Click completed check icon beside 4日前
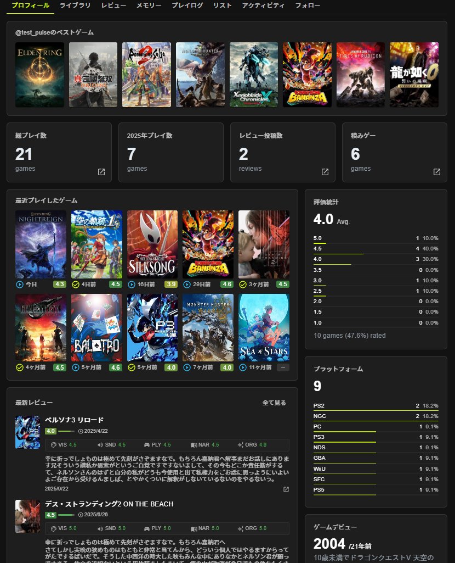This screenshot has height=563, width=455. click(76, 285)
